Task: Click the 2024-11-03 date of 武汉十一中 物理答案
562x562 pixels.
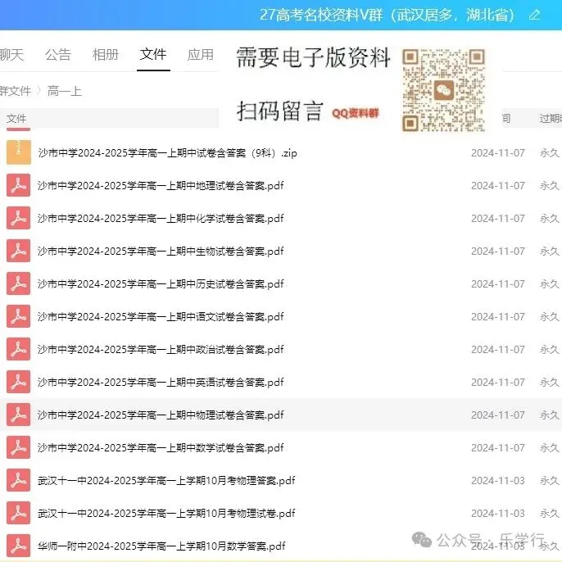Action: pos(498,481)
